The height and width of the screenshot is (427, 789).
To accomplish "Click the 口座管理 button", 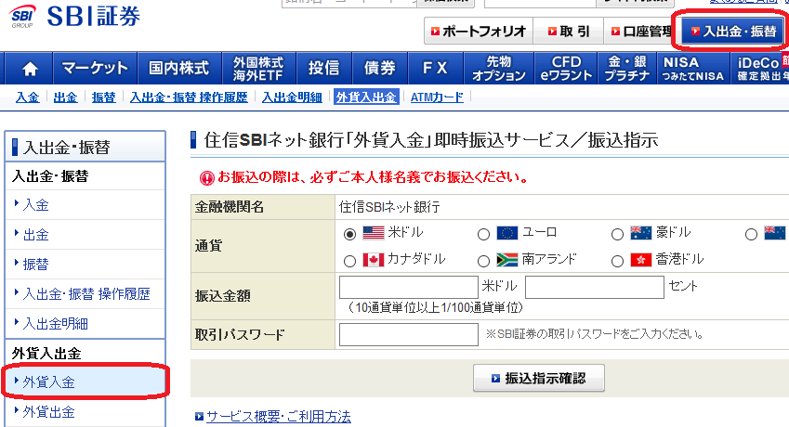I will coord(639,32).
